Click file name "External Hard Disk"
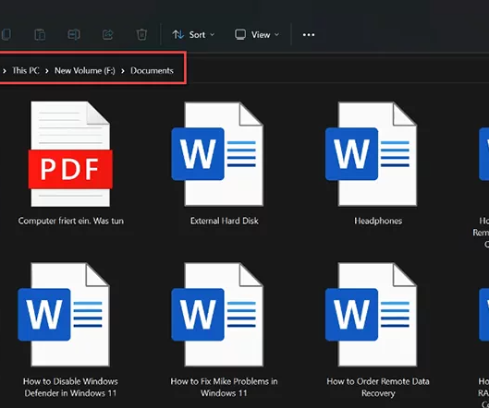 [225, 221]
